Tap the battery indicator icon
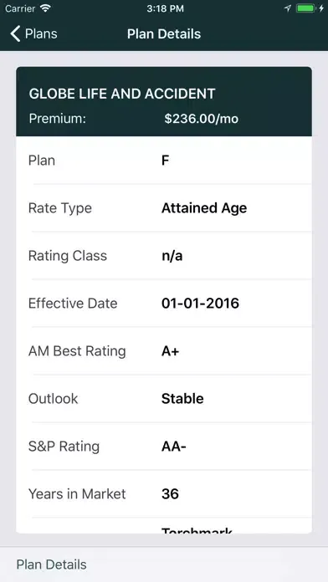Screen dimensions: 328x582 (305, 8)
